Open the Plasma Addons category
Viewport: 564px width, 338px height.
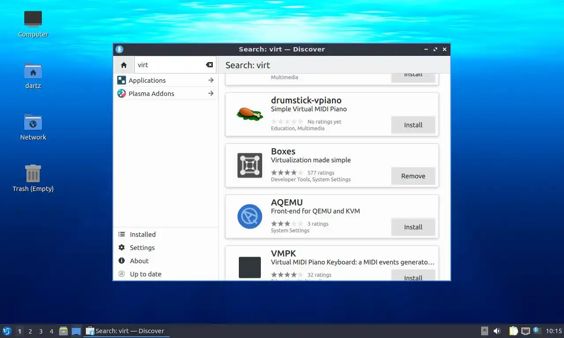tap(166, 93)
